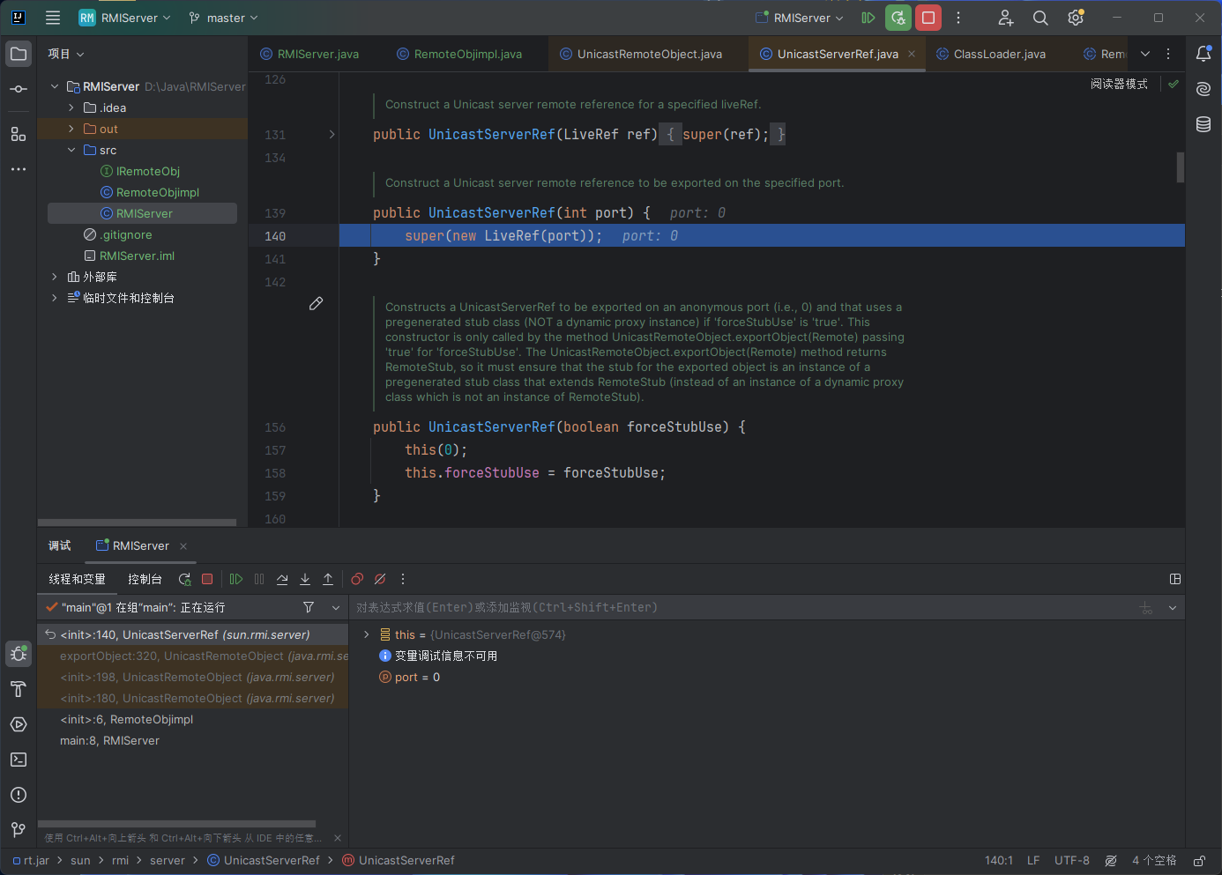Open the Git tool window
Viewport: 1222px width, 875px height.
point(19,830)
